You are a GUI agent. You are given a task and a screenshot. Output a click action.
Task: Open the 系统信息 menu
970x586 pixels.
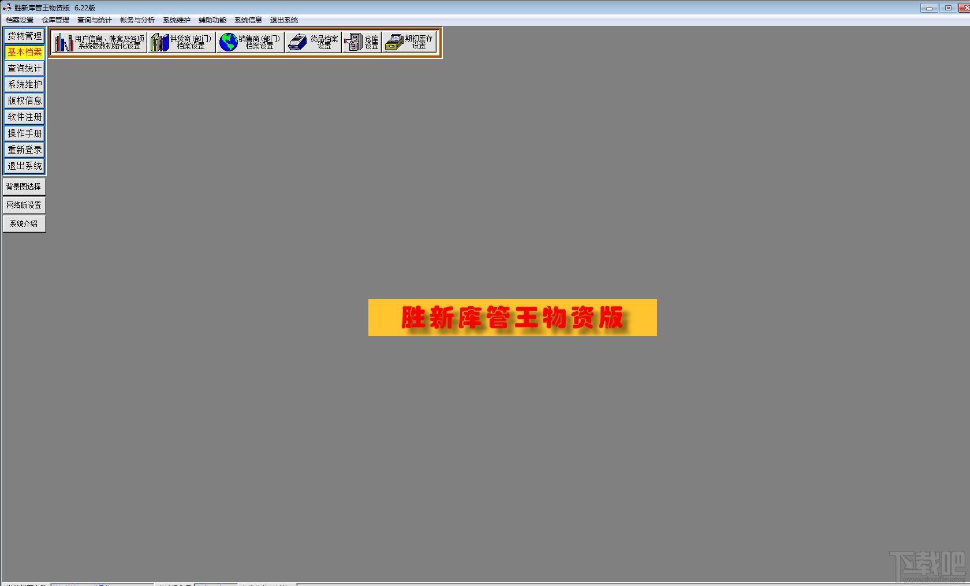click(248, 20)
